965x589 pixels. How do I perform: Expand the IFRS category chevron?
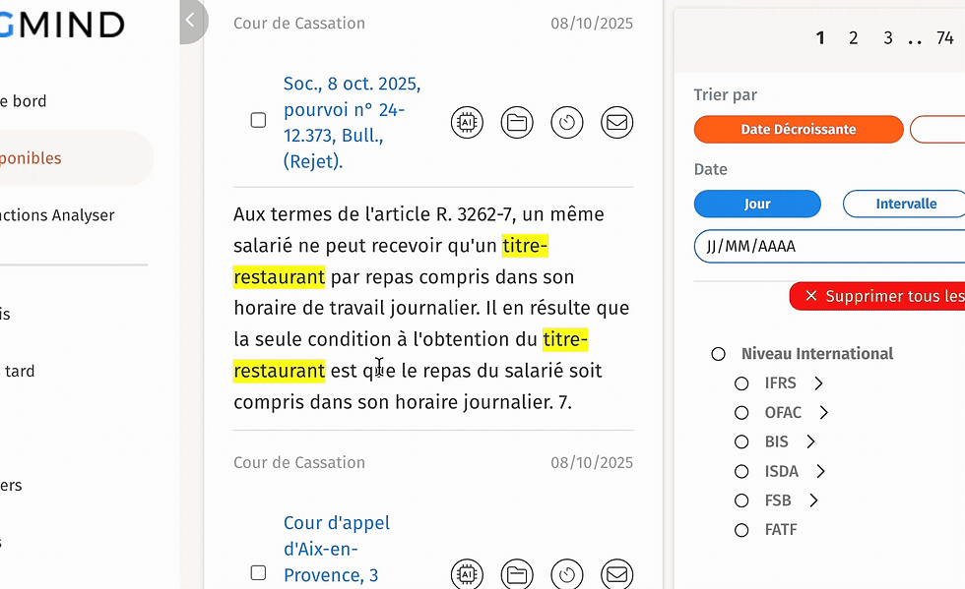[808, 383]
